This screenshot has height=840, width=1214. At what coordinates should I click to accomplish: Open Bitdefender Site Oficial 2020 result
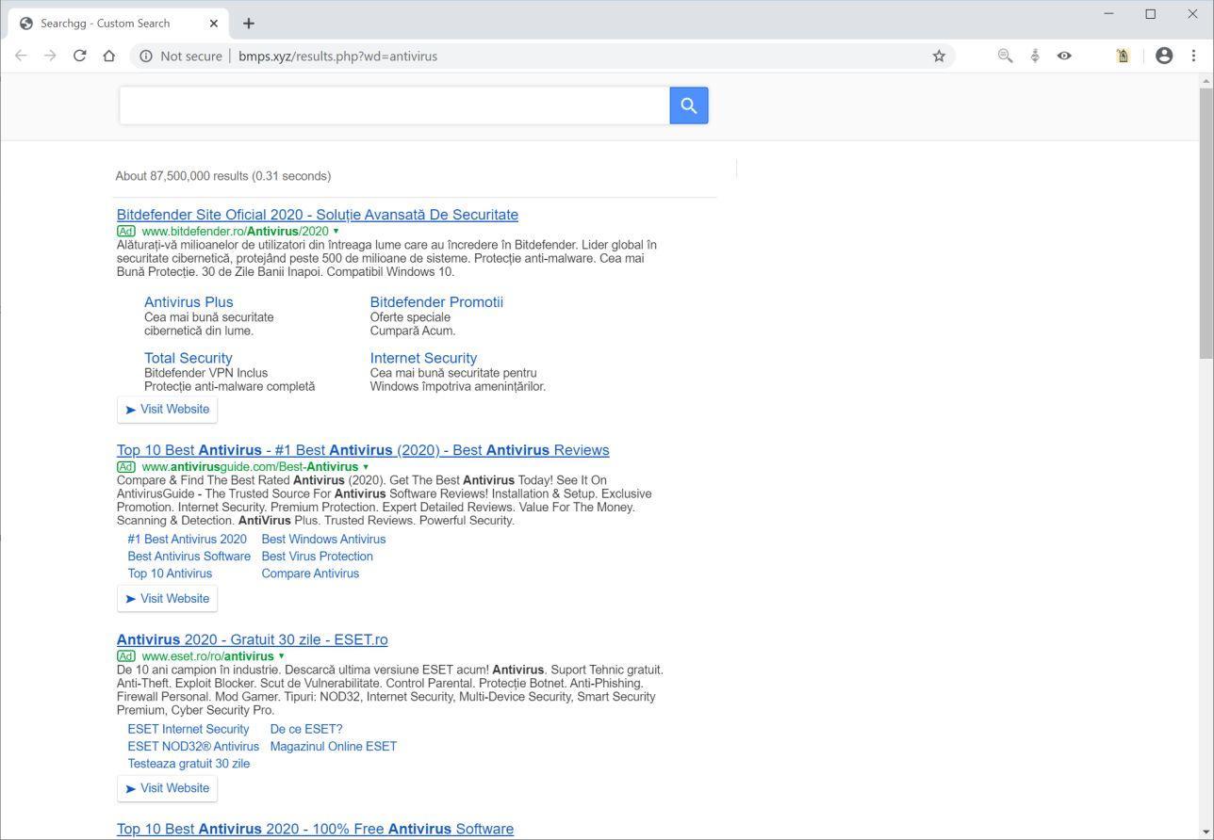(x=318, y=215)
